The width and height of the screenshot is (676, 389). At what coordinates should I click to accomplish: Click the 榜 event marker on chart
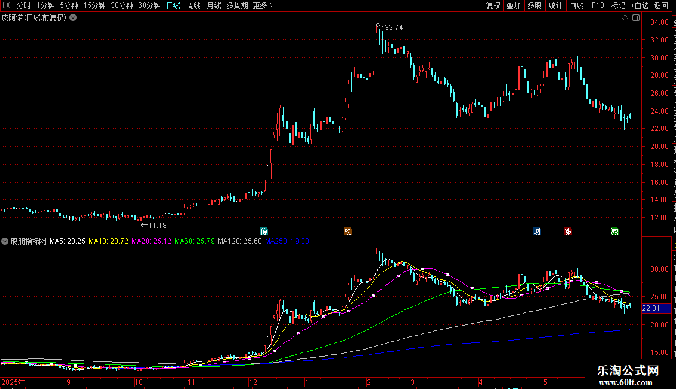click(348, 232)
